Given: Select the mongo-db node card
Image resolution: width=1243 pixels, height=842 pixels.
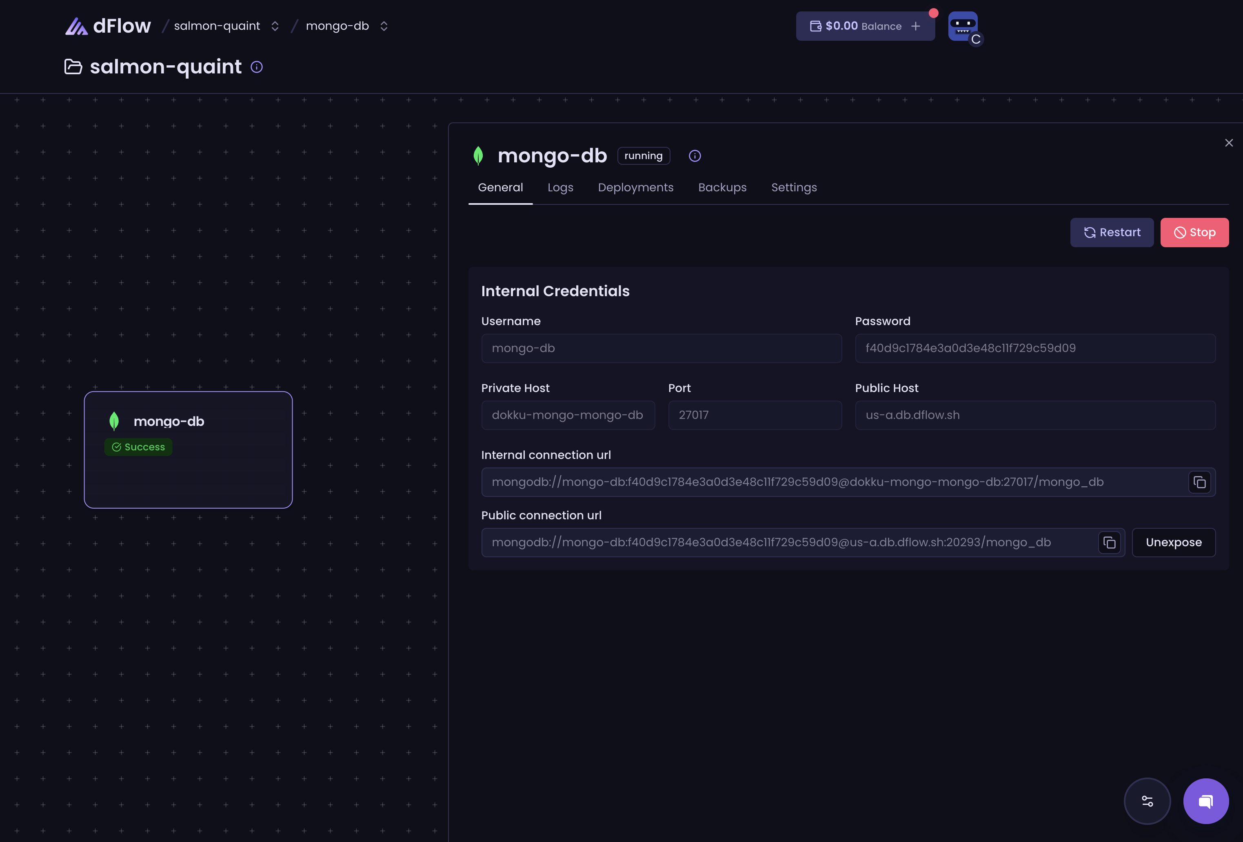Looking at the screenshot, I should tap(188, 450).
